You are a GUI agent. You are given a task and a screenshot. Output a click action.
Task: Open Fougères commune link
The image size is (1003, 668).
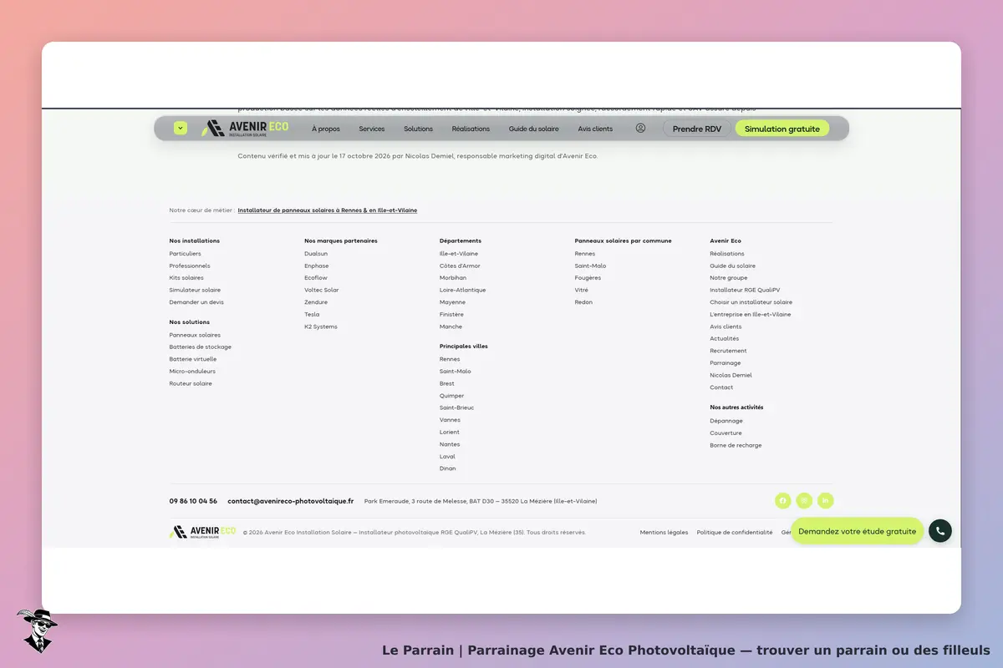click(x=588, y=278)
